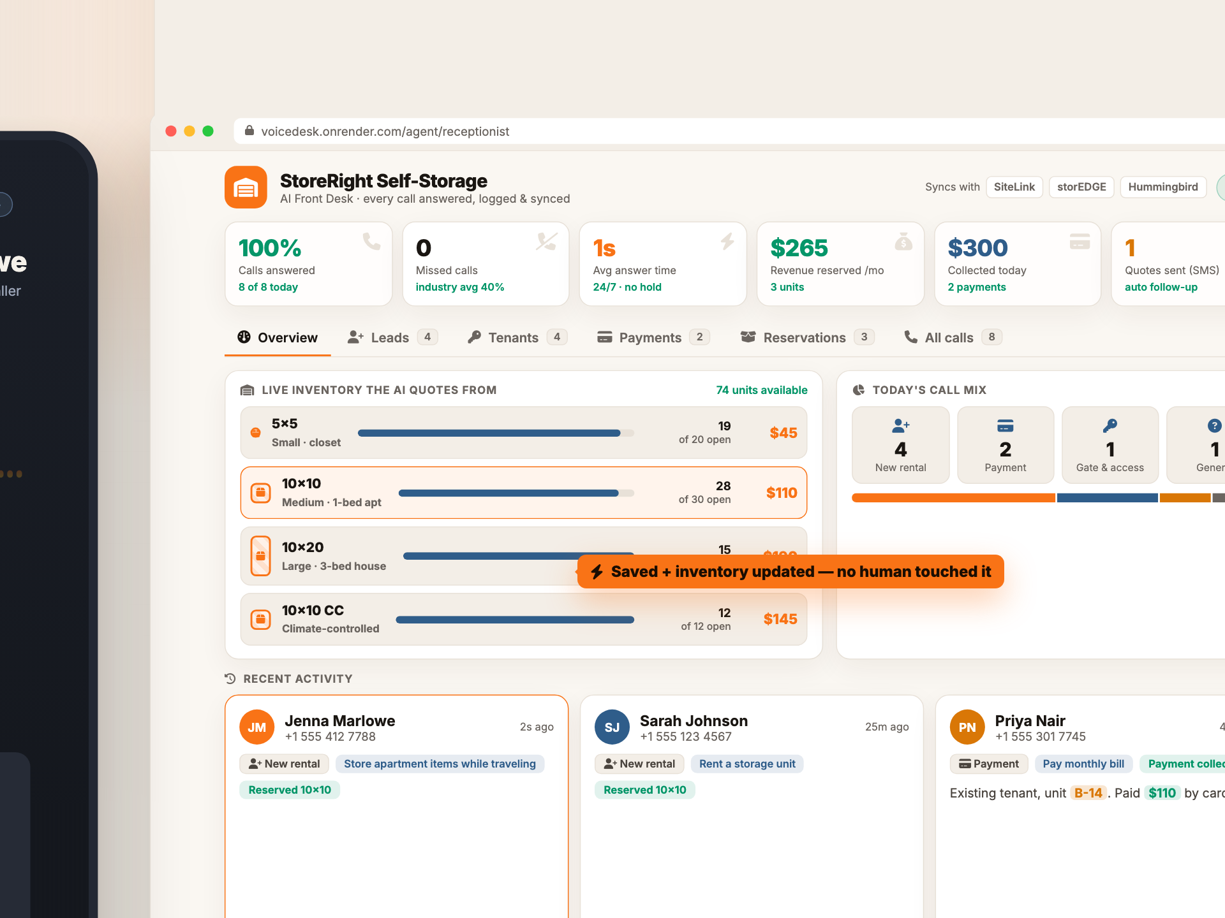Click the SiteLink sync button
This screenshot has width=1225, height=918.
click(1014, 187)
